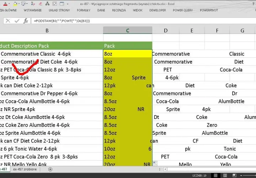Click cell 'oz Coca-Cola AlumBottle 4-6pk'
The height and width of the screenshot is (178, 256).
coord(52,101)
